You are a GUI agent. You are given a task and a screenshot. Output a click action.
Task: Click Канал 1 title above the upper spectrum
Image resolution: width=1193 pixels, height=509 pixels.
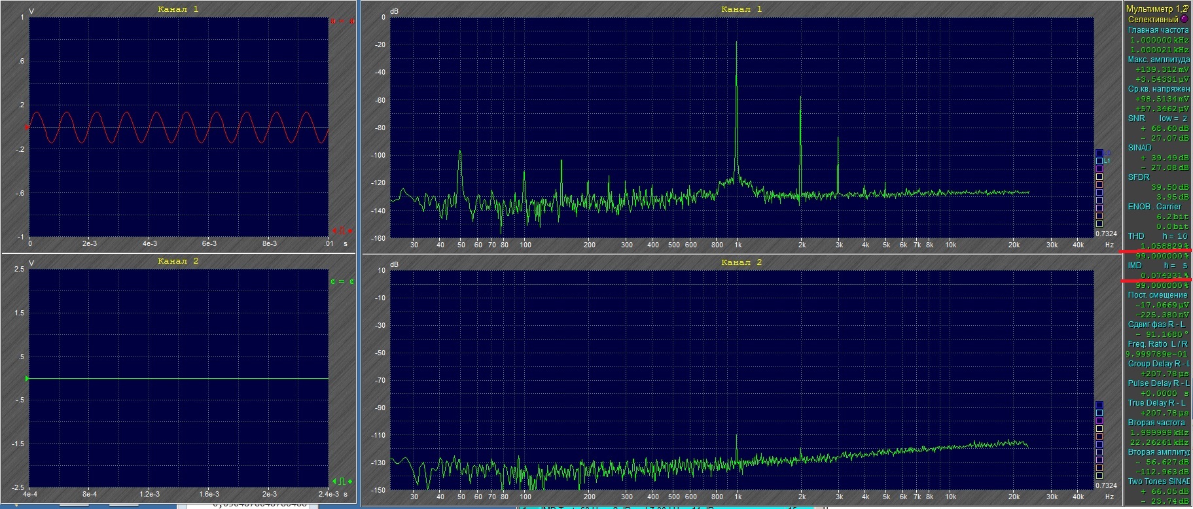741,9
